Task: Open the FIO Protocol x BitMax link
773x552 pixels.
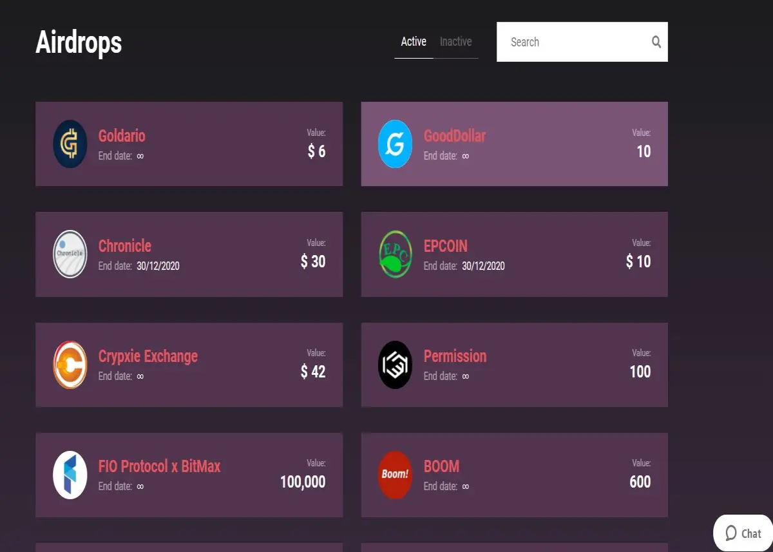Action: point(160,466)
